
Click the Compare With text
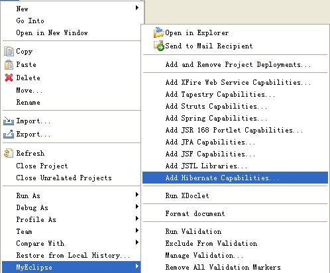click(40, 243)
